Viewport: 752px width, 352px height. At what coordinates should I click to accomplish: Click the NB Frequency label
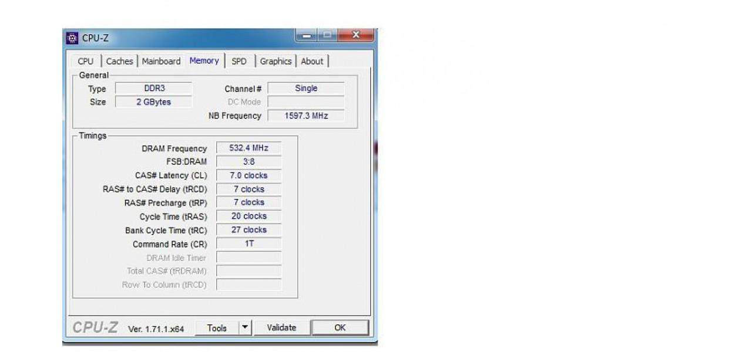pyautogui.click(x=235, y=116)
